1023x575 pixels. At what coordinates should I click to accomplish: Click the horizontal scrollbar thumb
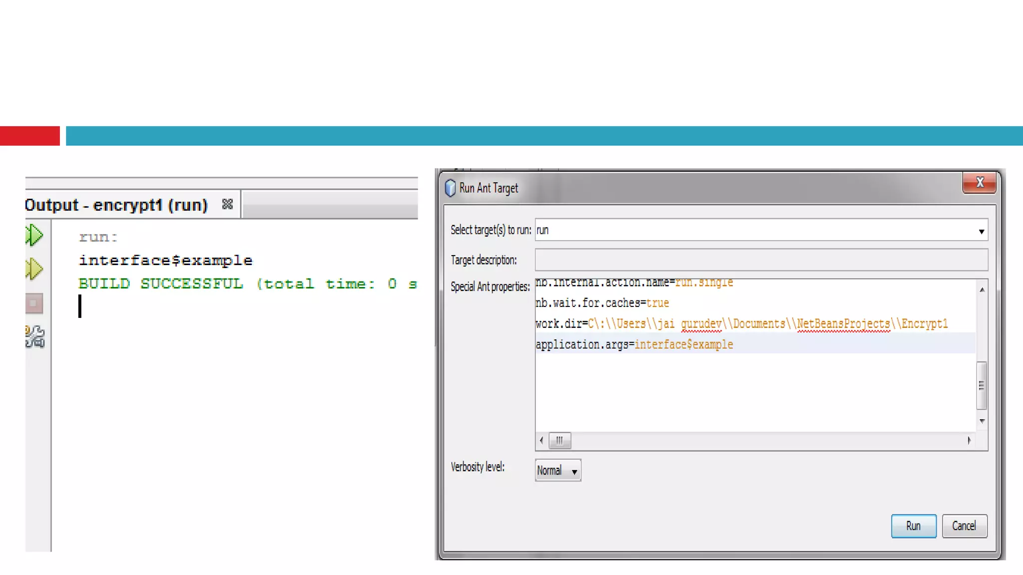click(559, 440)
